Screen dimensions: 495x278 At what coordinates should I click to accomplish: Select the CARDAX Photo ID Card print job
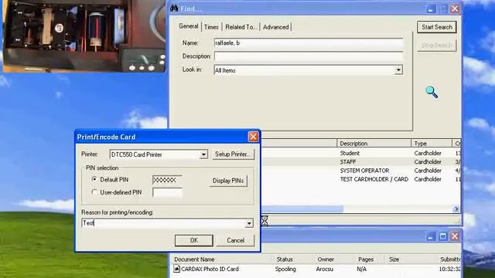316,270
